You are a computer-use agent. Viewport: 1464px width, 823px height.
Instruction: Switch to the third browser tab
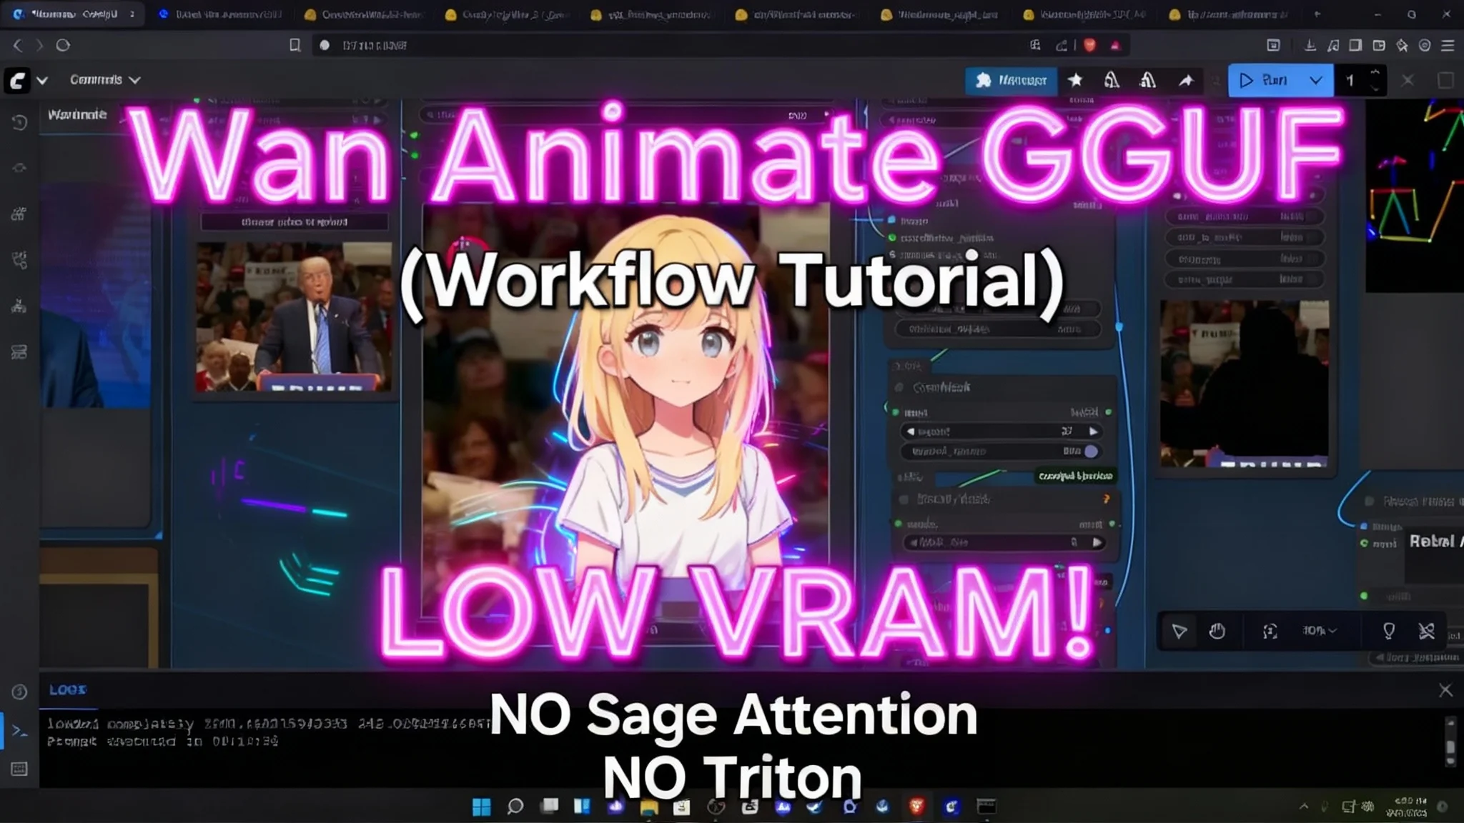[365, 14]
